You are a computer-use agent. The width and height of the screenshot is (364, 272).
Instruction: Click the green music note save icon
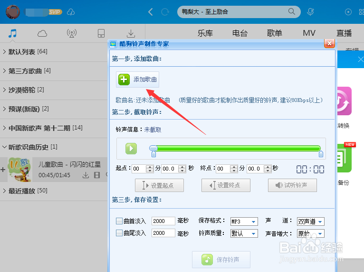207,260
